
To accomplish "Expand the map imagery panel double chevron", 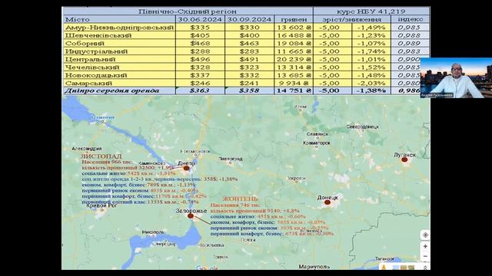I will click(425, 268).
